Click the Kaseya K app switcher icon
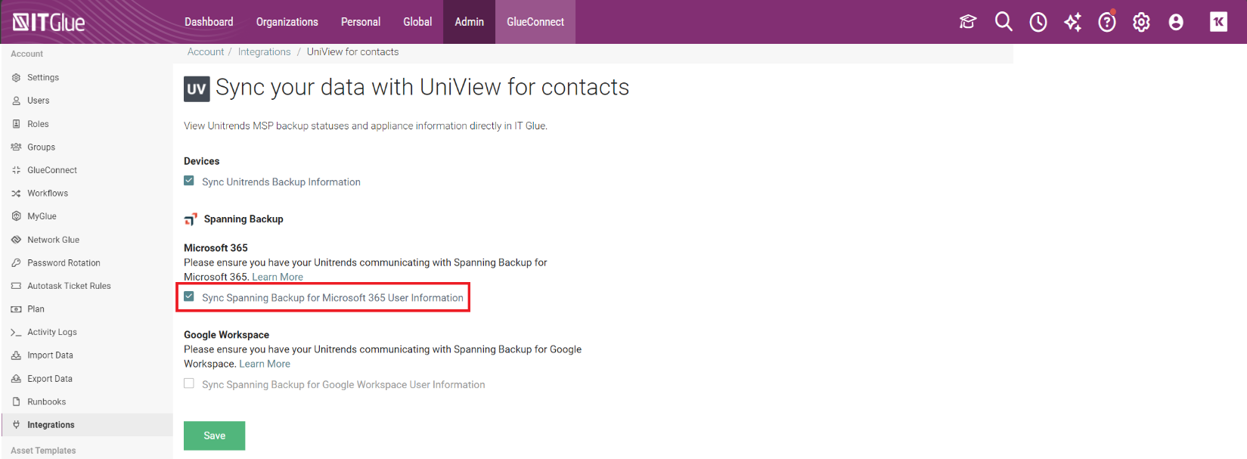This screenshot has width=1247, height=459. 1218,22
